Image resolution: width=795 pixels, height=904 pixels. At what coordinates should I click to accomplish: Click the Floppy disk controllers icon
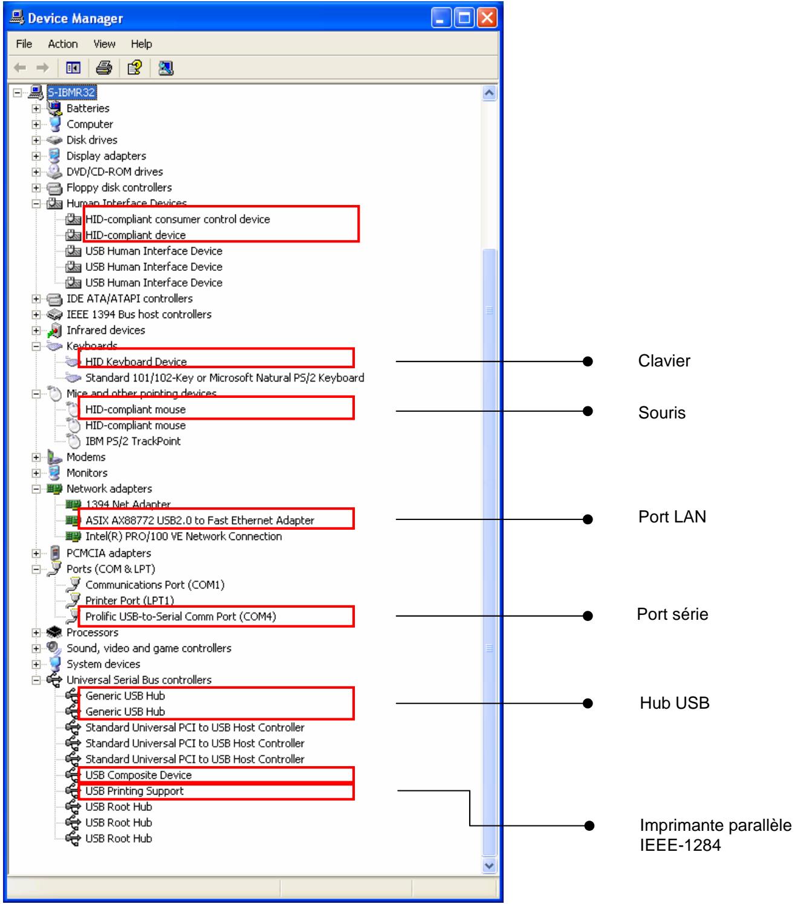tap(55, 187)
